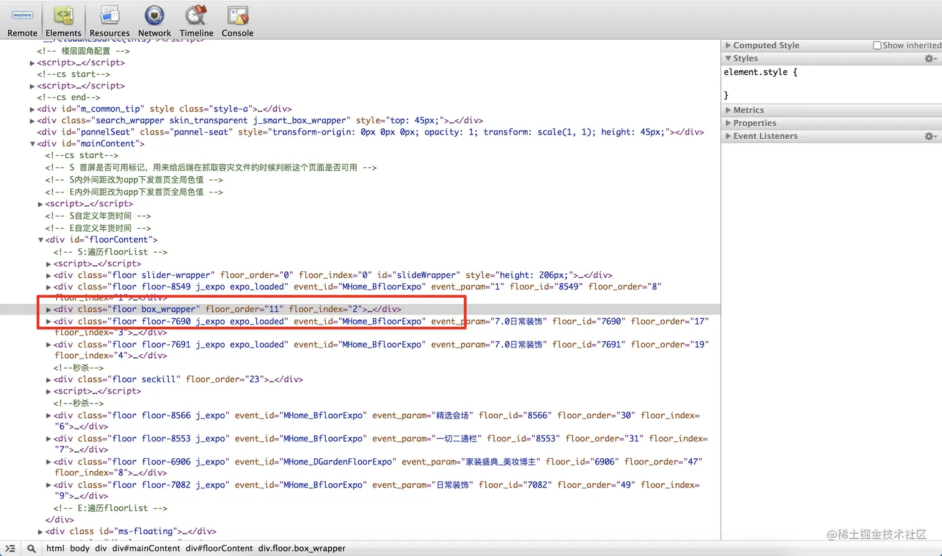Expand the Computed Style section
The width and height of the screenshot is (942, 556).
click(x=728, y=45)
